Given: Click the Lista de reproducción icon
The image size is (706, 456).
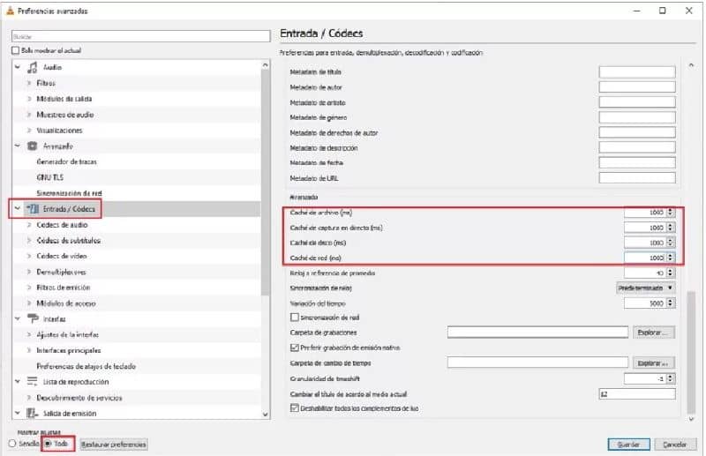Looking at the screenshot, I should point(33,382).
